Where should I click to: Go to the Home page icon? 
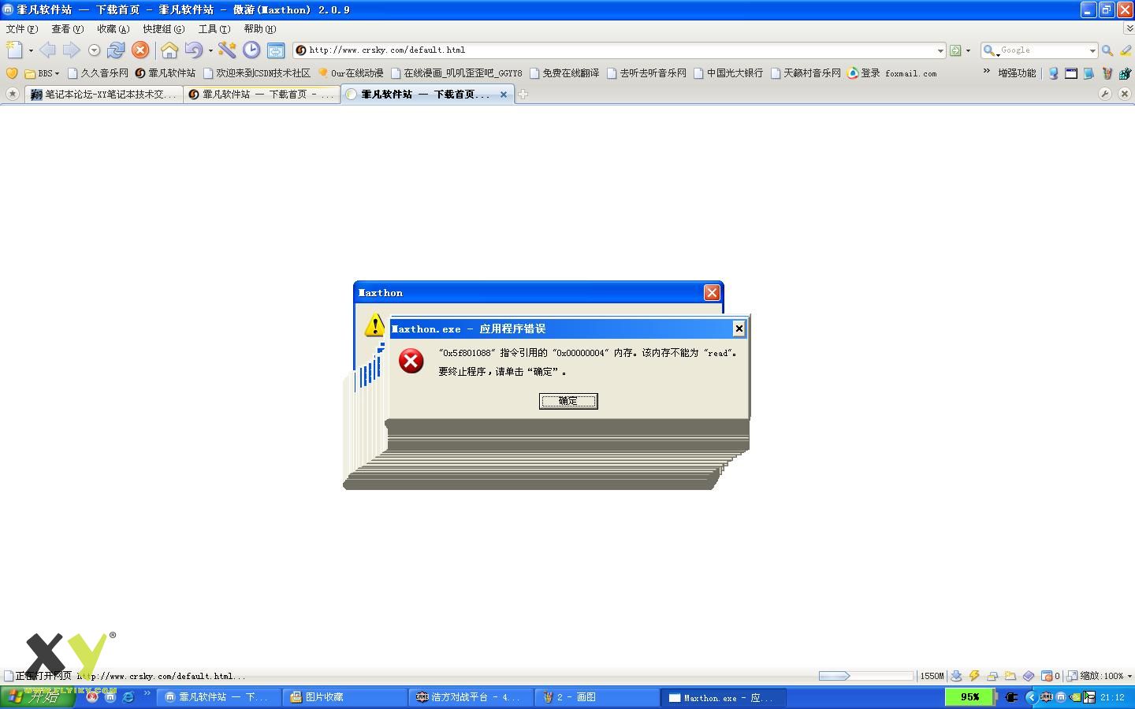pyautogui.click(x=169, y=50)
